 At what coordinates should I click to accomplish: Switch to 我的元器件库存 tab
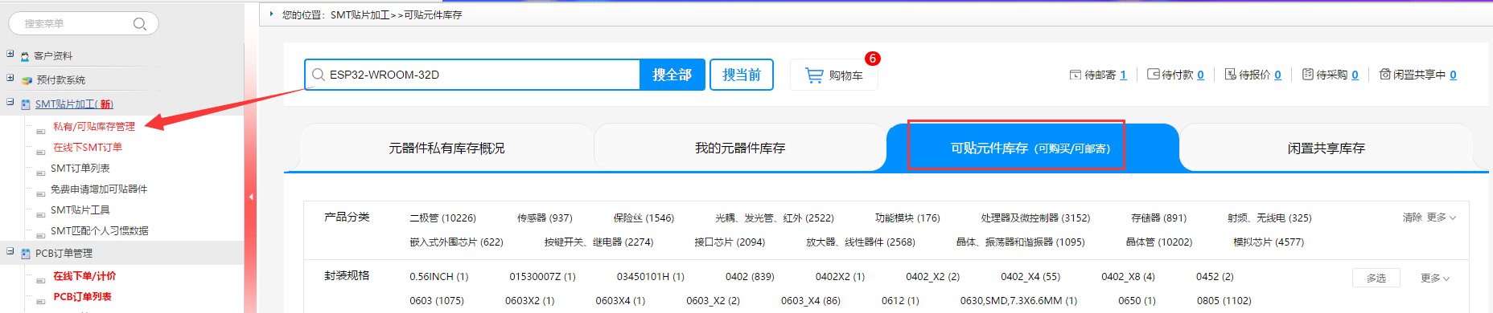click(x=740, y=148)
